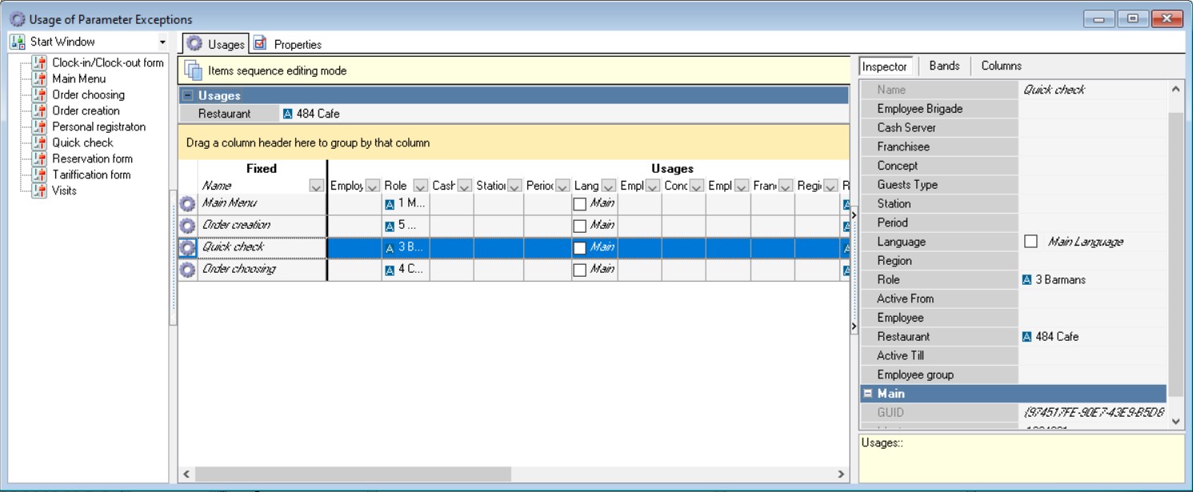Click the Quick check tree icon
Viewport: 1193px width, 492px height.
pyautogui.click(x=39, y=142)
